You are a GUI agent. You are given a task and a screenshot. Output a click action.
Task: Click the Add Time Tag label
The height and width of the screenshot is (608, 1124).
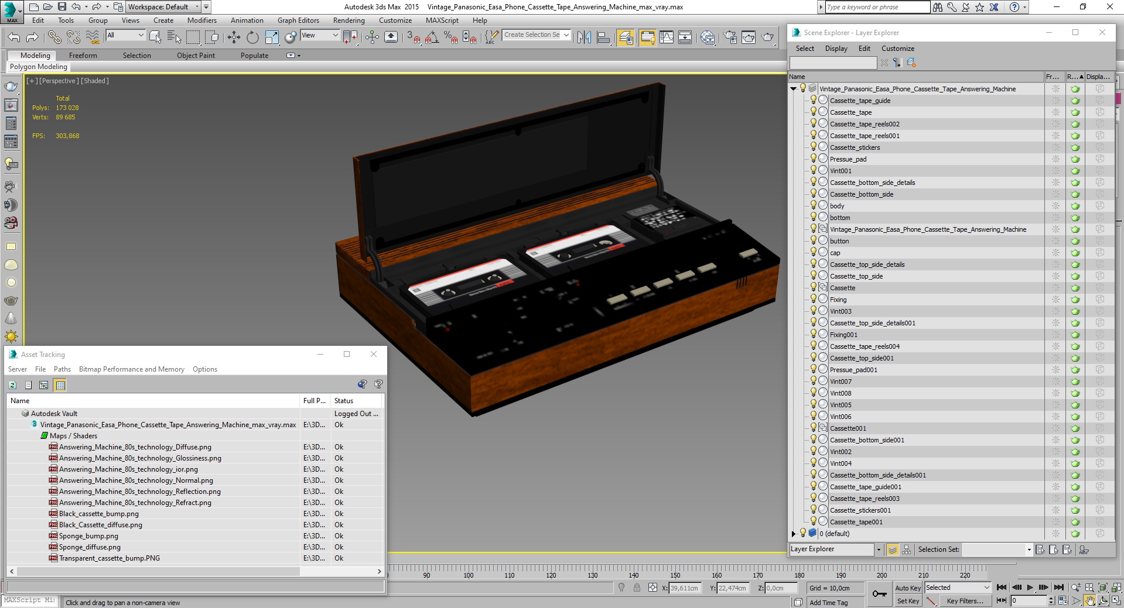[828, 603]
